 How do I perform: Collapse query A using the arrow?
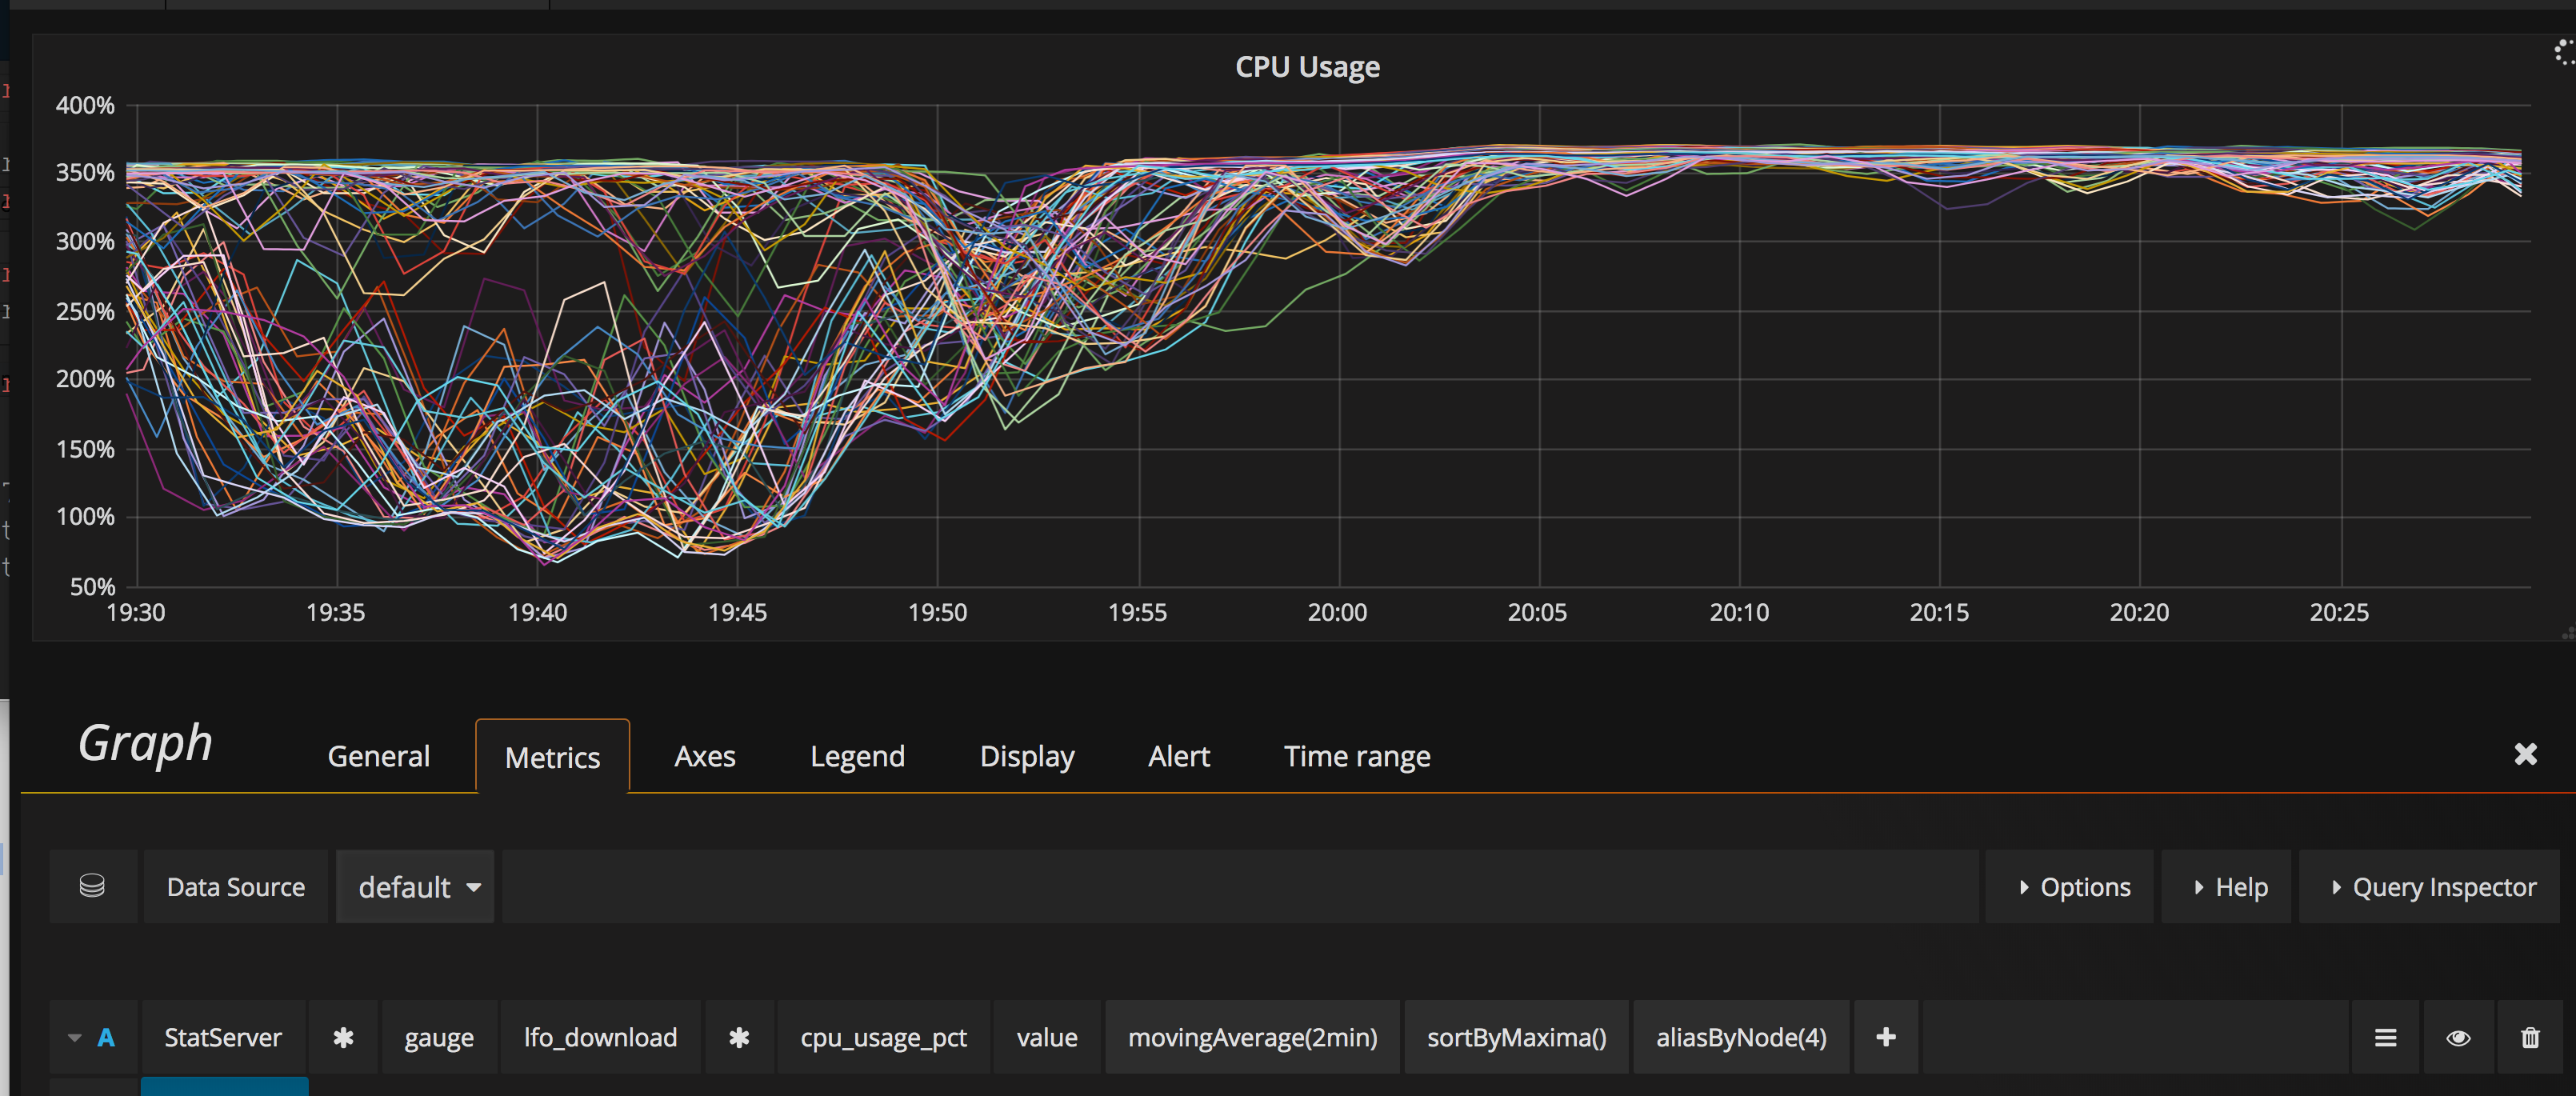click(75, 1037)
